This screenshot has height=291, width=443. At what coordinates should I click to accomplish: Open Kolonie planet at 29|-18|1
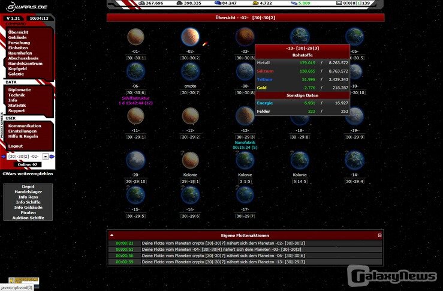[190, 160]
